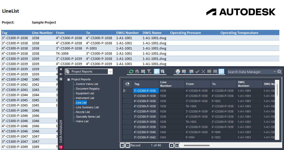The height and width of the screenshot is (150, 284).
Task: Click the red Autodesk icon on palette title bar
Action: click(x=61, y=147)
